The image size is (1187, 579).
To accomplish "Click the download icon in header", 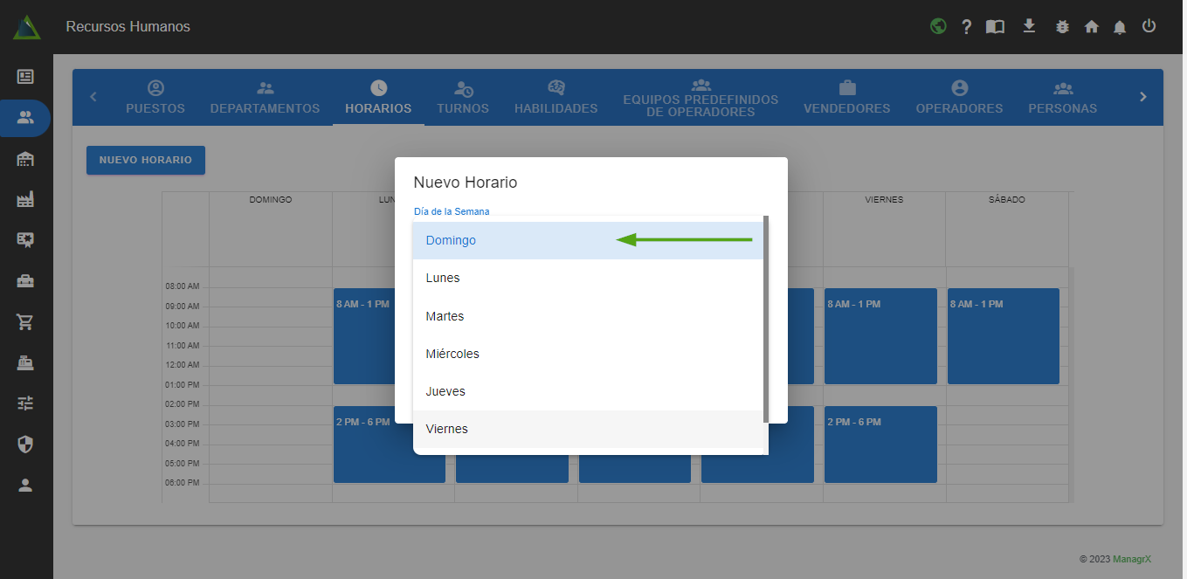I will [1029, 26].
